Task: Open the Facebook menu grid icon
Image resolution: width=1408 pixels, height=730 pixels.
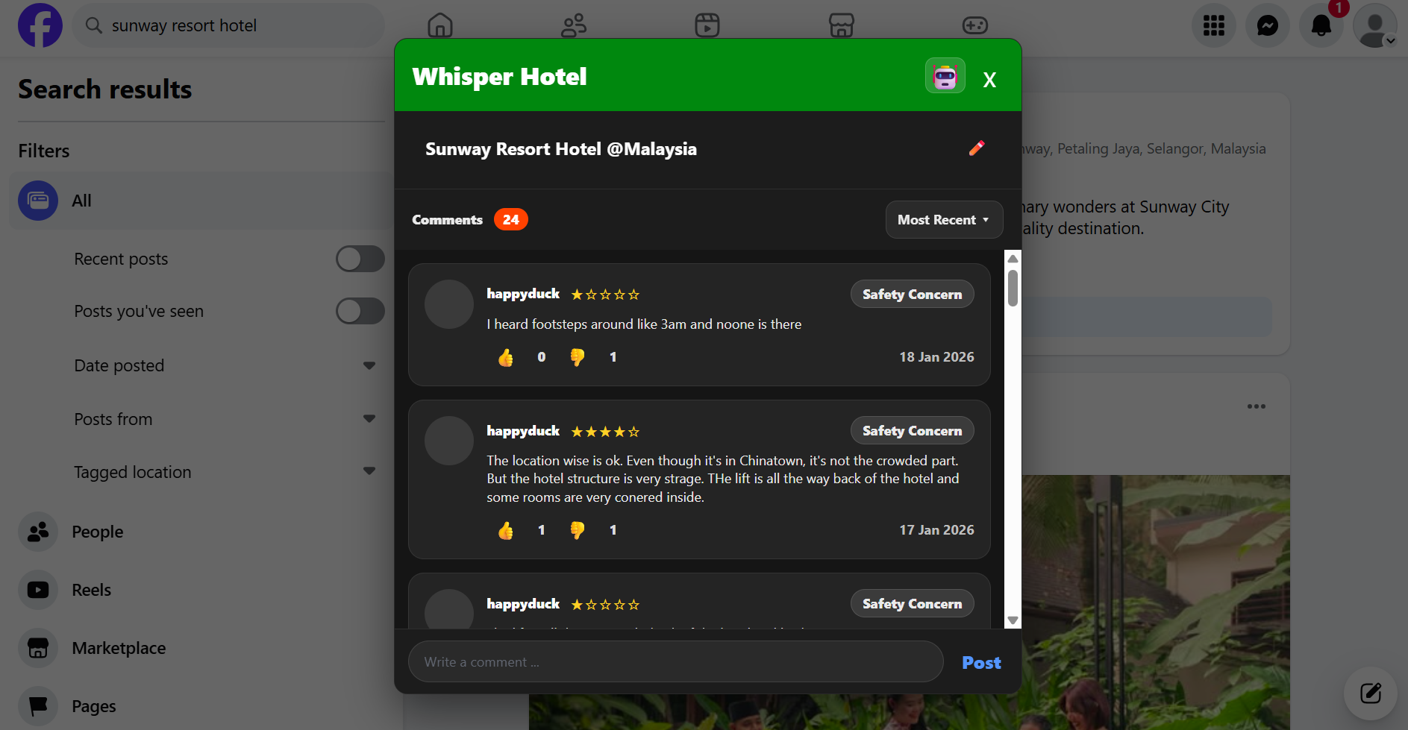Action: point(1213,25)
